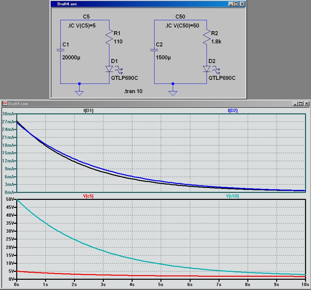Screen dimensions: 311x290
Task: Click the D2 reference label
Action: coord(212,61)
